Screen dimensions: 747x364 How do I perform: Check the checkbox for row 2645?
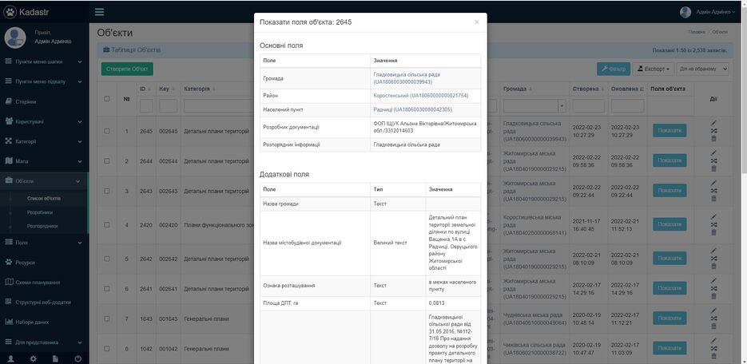(107, 131)
